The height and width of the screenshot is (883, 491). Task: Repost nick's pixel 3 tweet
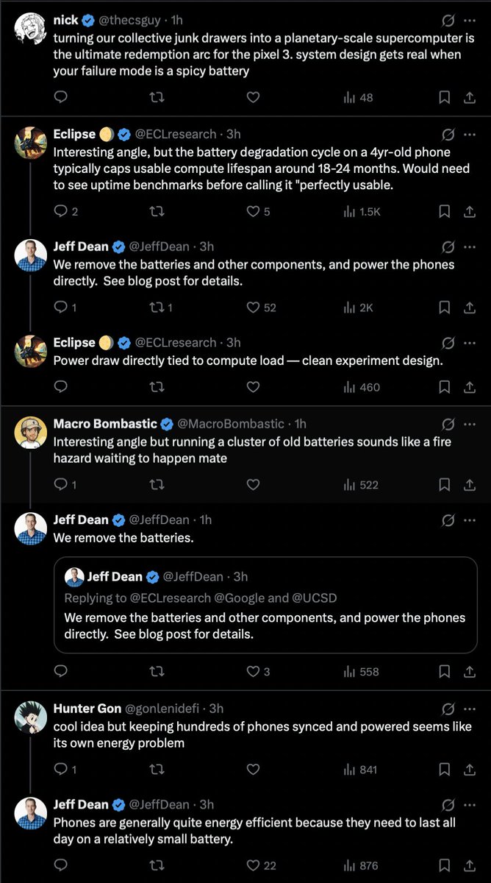pyautogui.click(x=157, y=97)
